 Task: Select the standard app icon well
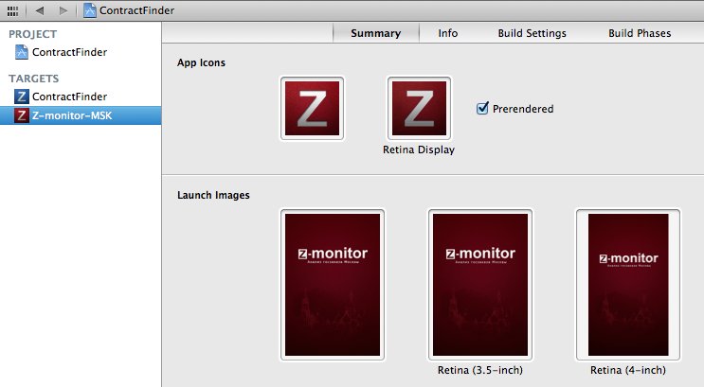pos(312,108)
